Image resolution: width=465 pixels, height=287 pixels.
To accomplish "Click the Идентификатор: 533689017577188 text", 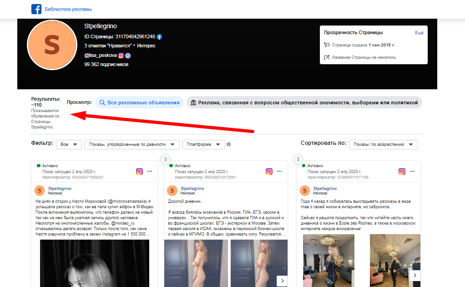I will click(x=338, y=177).
